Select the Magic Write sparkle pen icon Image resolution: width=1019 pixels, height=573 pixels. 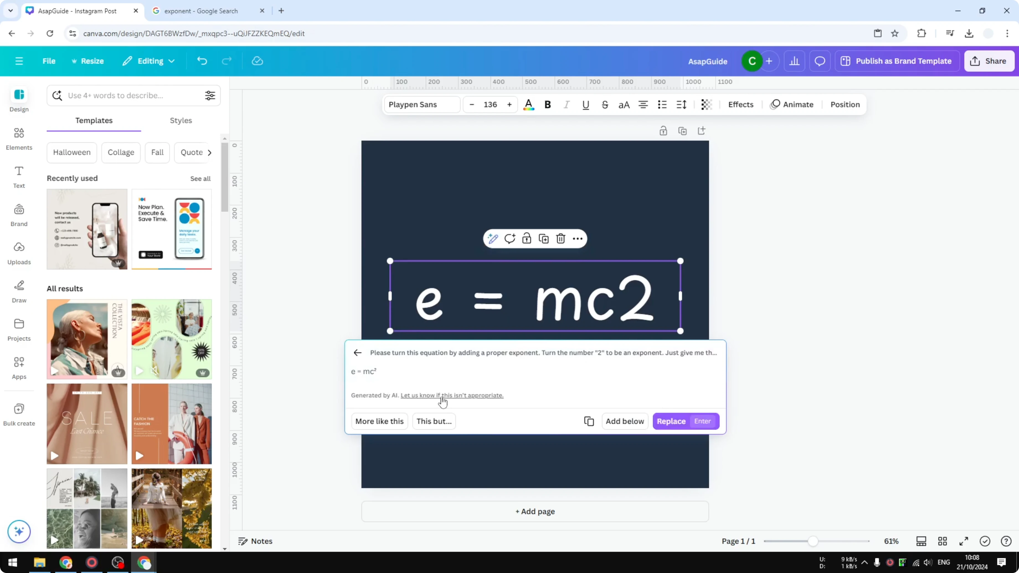493,238
